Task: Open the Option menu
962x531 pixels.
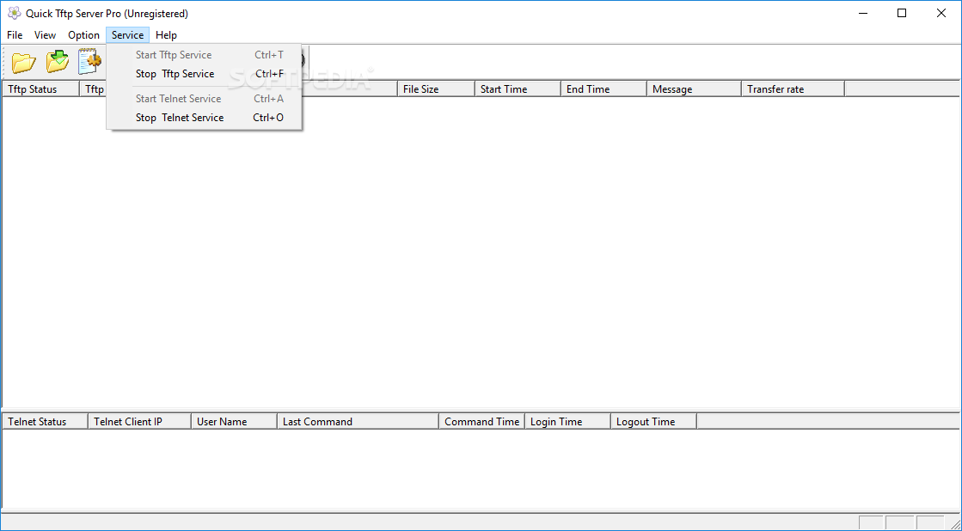Action: click(x=83, y=35)
